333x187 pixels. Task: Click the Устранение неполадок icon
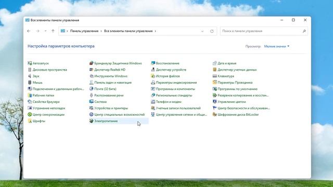point(30,108)
